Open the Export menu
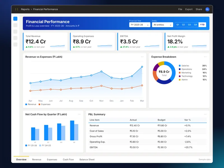 click(x=189, y=9)
